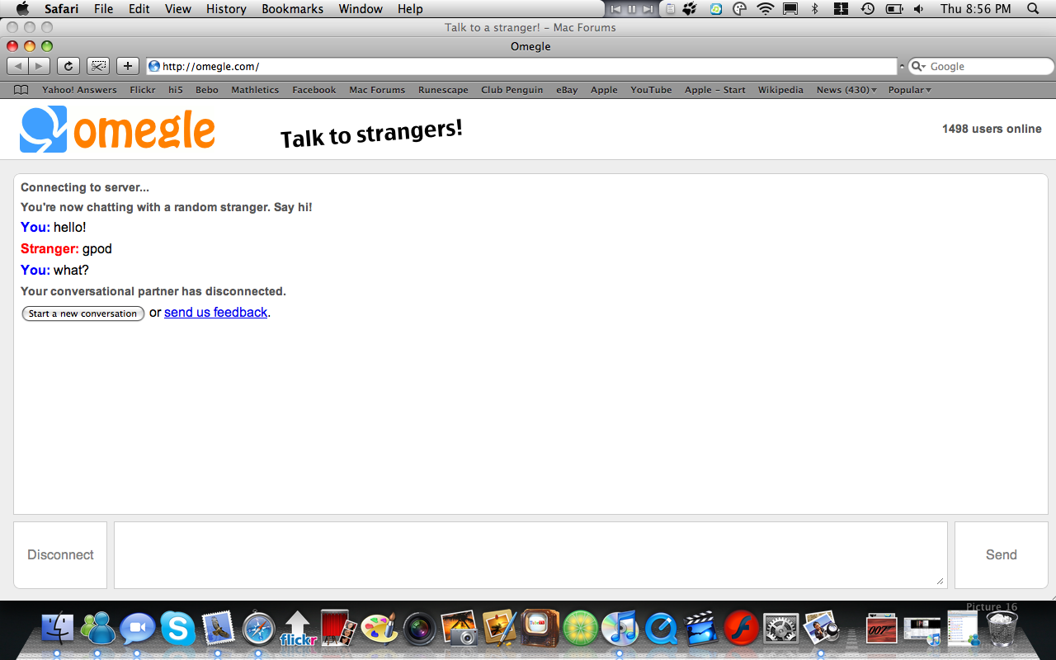1056x660 pixels.
Task: Click the Time Machine menu icon
Action: tap(868, 9)
